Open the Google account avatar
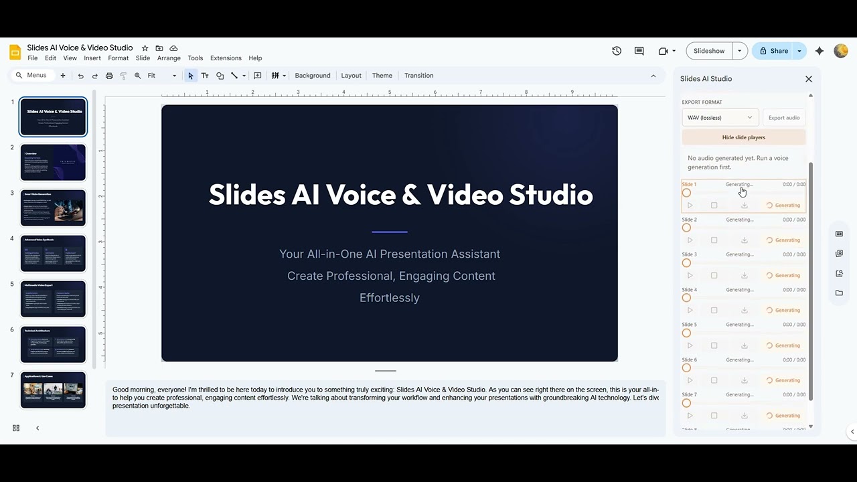The height and width of the screenshot is (482, 857). pyautogui.click(x=841, y=51)
